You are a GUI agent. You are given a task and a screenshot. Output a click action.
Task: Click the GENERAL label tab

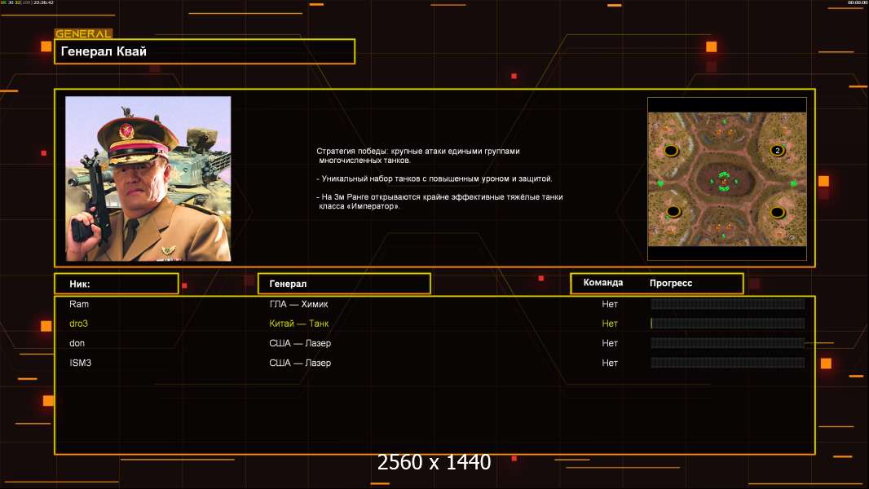83,33
